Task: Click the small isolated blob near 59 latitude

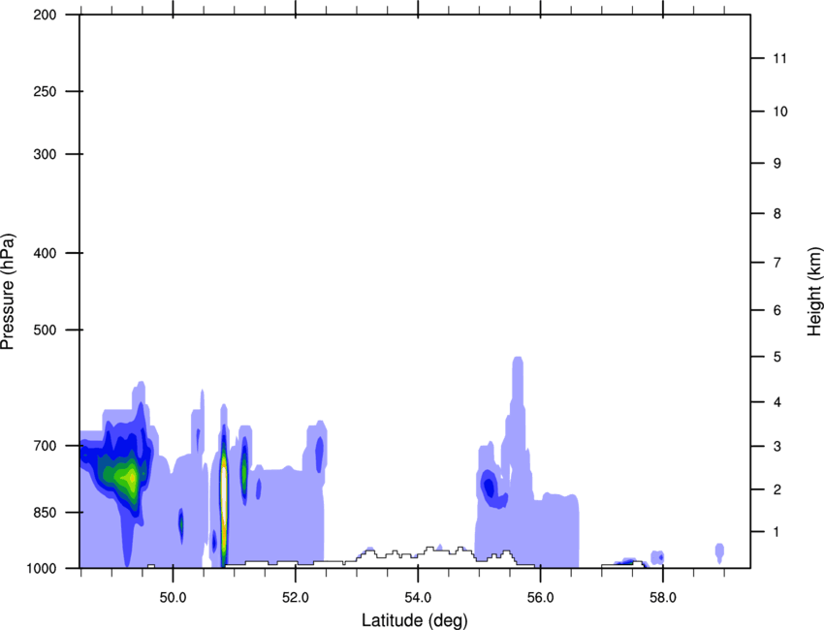Action: point(719,551)
